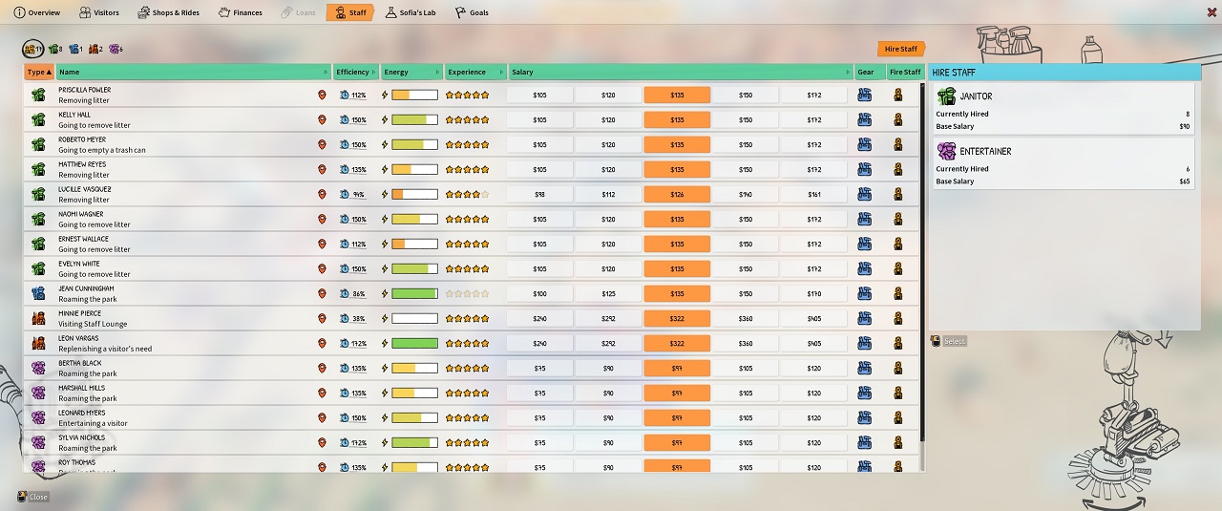The height and width of the screenshot is (511, 1222).
Task: Switch to Shops & Rides tab
Action: (x=170, y=12)
